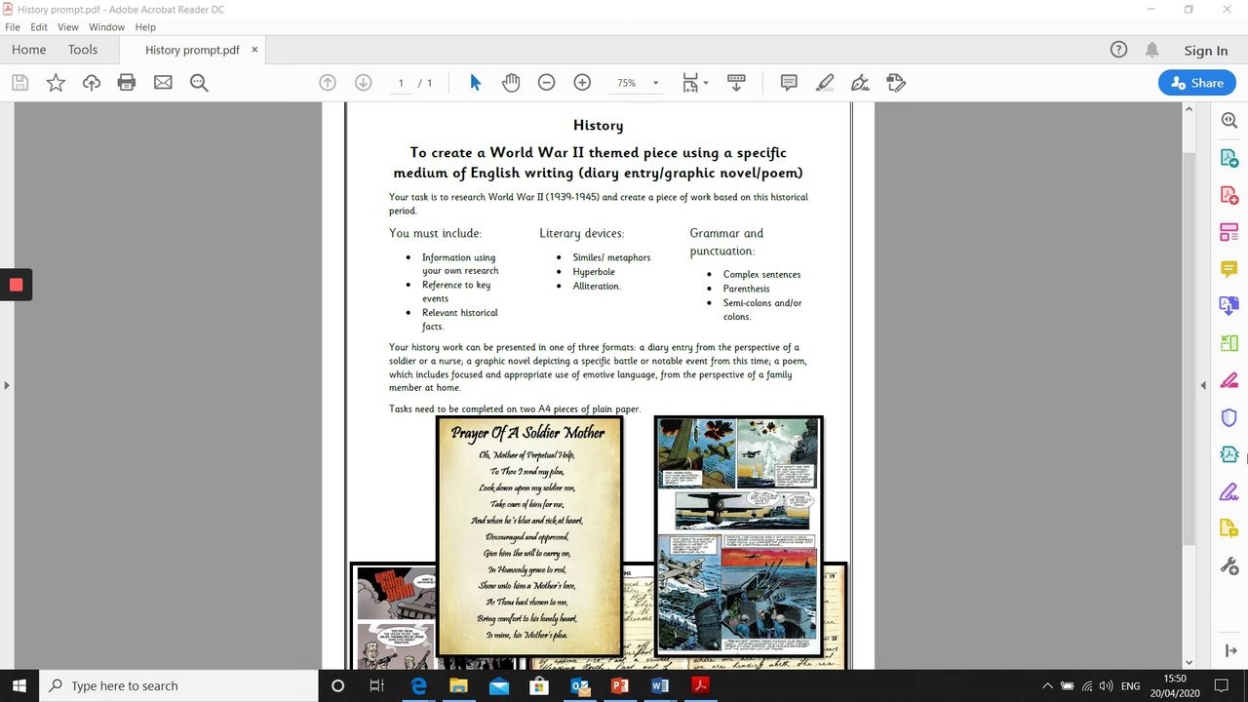Open the Help menu
The height and width of the screenshot is (702, 1248).
pyautogui.click(x=145, y=27)
